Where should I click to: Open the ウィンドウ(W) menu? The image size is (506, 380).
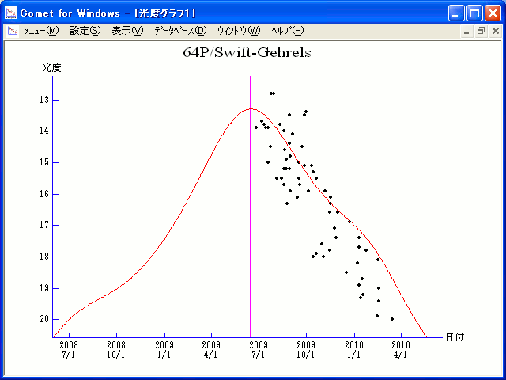[239, 31]
